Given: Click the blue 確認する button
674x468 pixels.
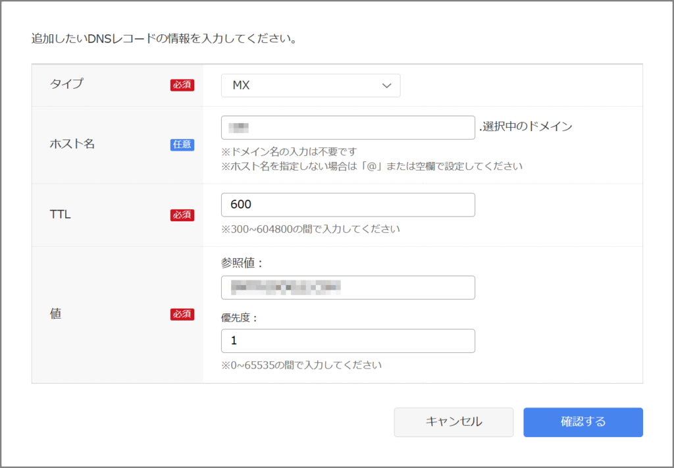Looking at the screenshot, I should [583, 422].
